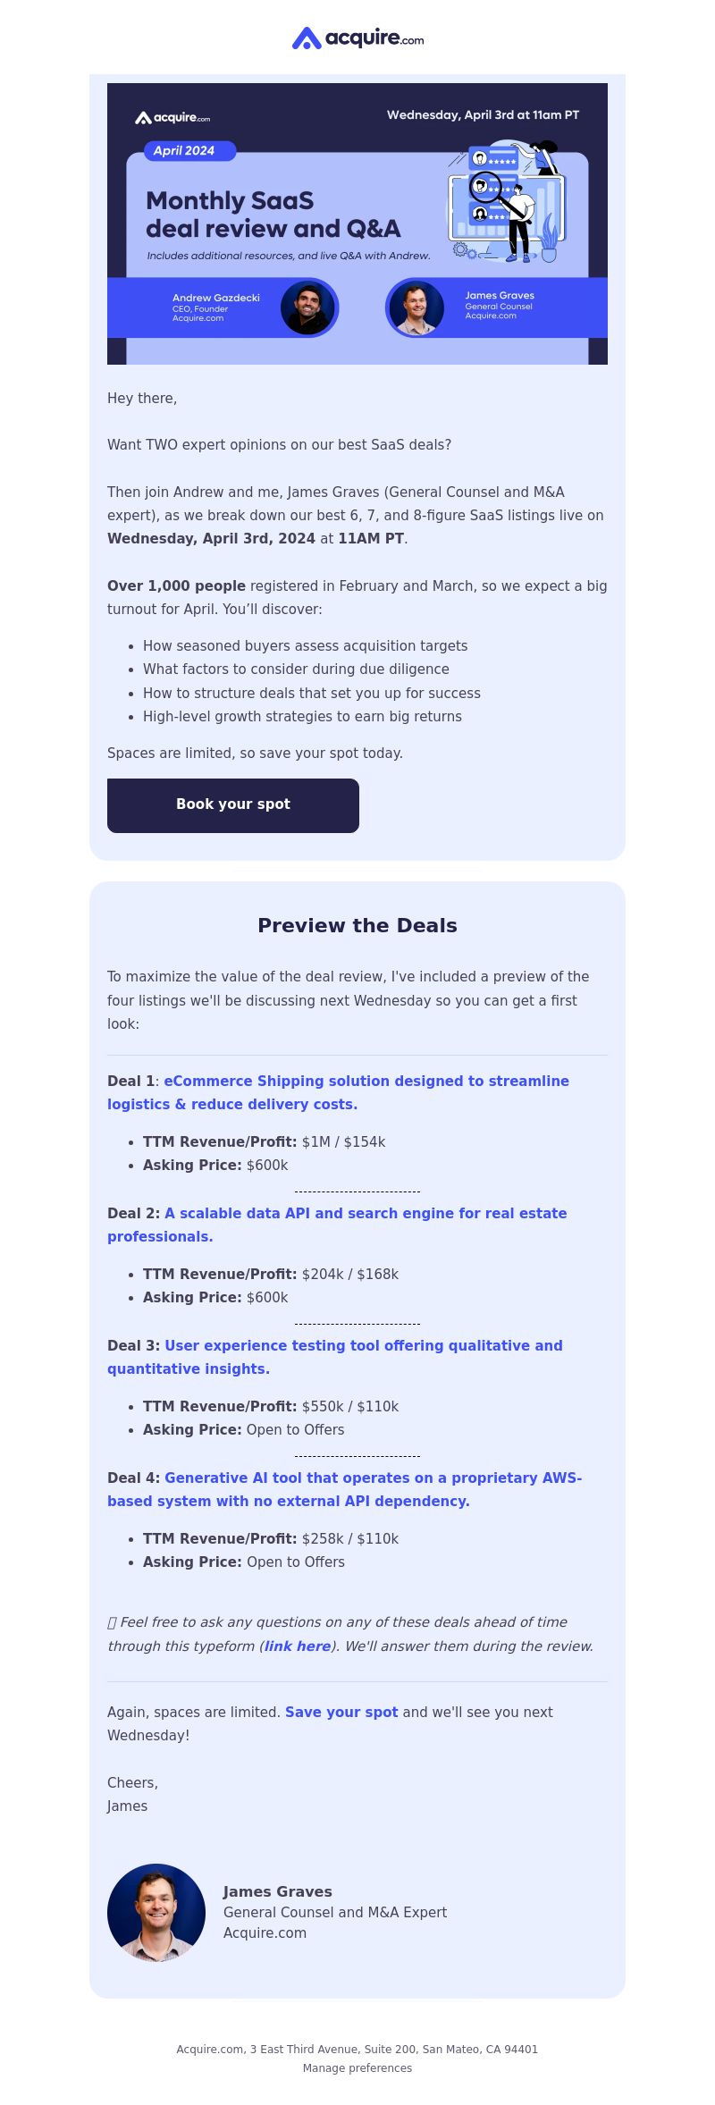Open the typeform 'link here' hyperlink
The image size is (715, 2105).
pos(298,1646)
